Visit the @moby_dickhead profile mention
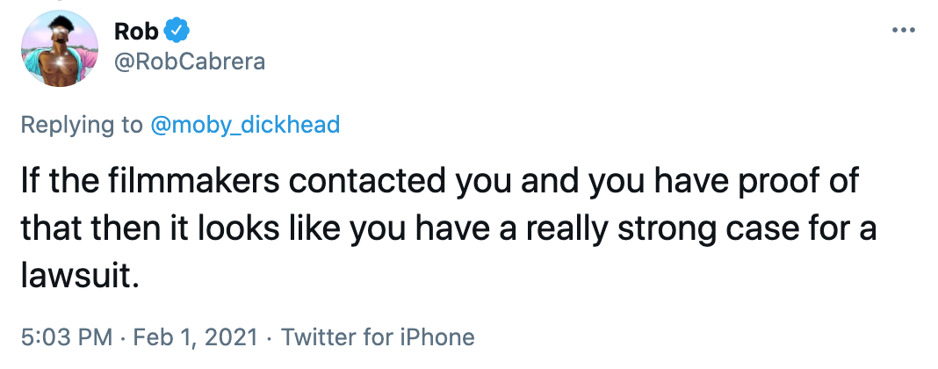 pos(245,125)
